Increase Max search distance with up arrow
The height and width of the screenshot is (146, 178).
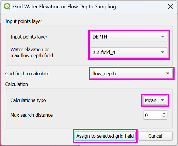[x=164, y=113]
